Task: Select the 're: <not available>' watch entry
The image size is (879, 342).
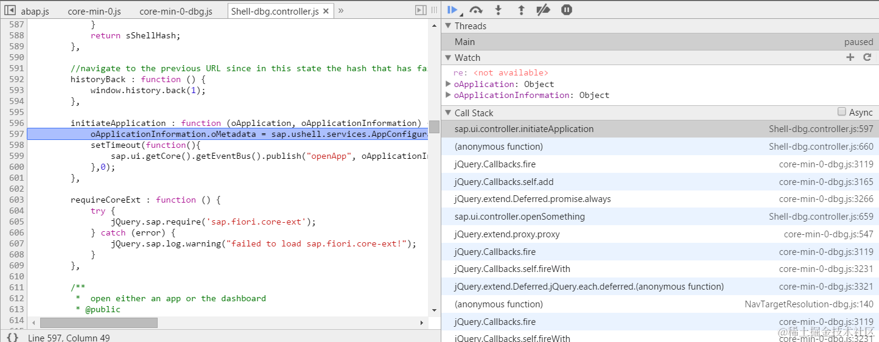Action: coord(500,72)
